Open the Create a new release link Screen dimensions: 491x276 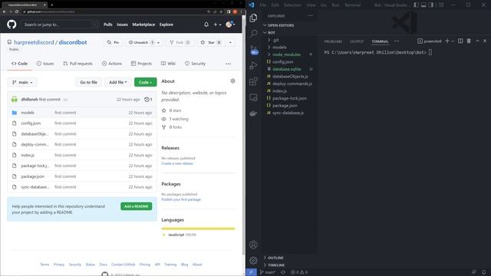click(177, 163)
